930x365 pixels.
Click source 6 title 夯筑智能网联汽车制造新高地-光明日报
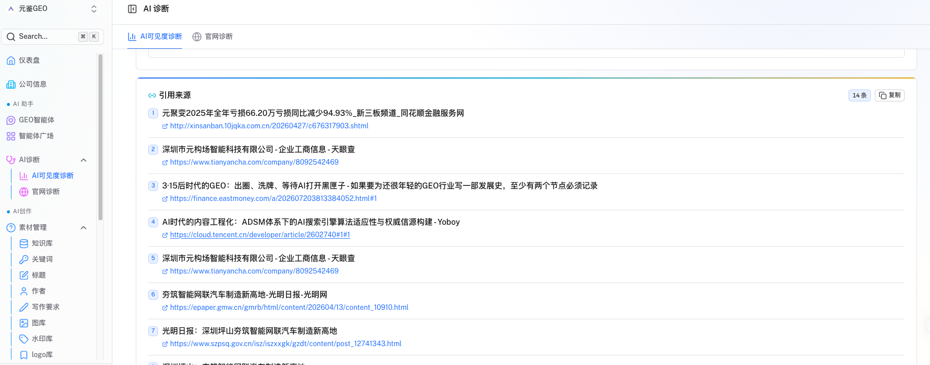point(245,294)
